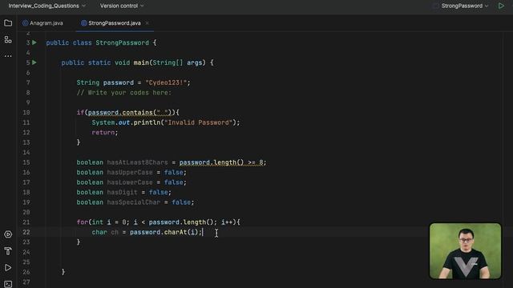Open the Run tool window icon

pyautogui.click(x=8, y=268)
